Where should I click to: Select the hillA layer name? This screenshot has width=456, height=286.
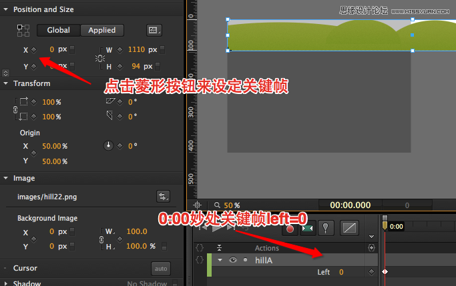pyautogui.click(x=264, y=260)
